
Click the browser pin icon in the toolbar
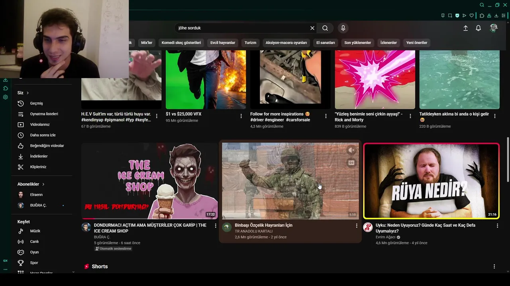(x=443, y=15)
